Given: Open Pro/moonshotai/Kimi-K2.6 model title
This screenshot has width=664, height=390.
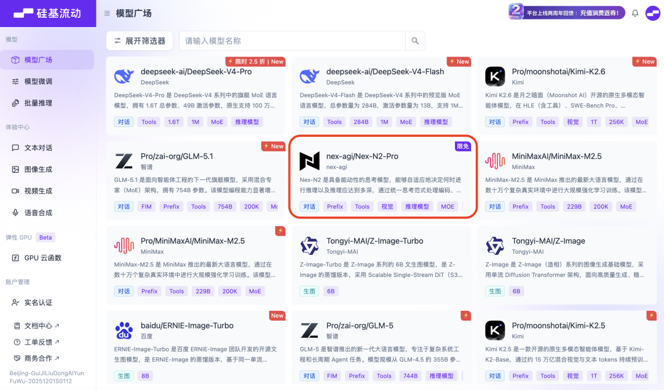Looking at the screenshot, I should (558, 71).
